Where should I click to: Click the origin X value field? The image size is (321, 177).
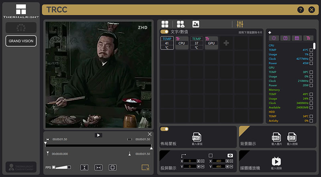(190, 161)
